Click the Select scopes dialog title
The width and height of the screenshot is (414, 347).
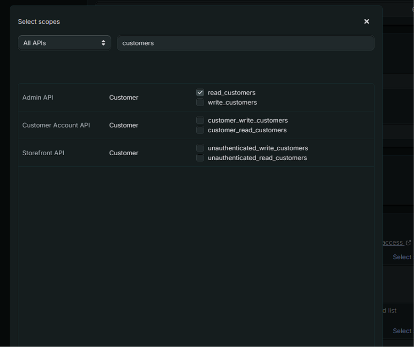click(39, 21)
